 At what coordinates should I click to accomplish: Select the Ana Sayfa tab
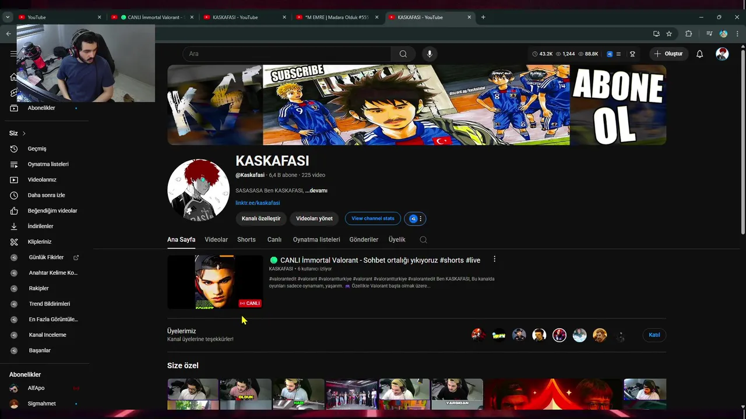(x=181, y=240)
